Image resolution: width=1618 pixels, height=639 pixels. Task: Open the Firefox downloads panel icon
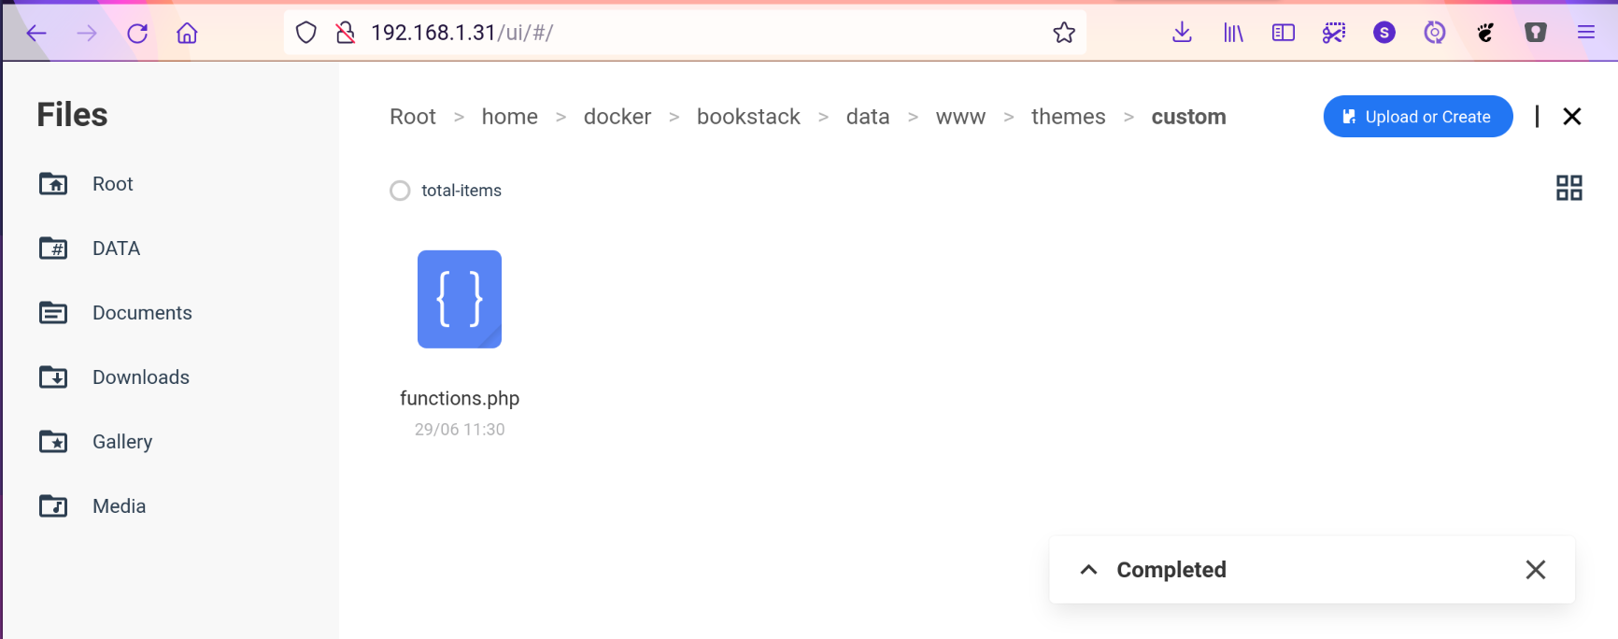coord(1182,33)
